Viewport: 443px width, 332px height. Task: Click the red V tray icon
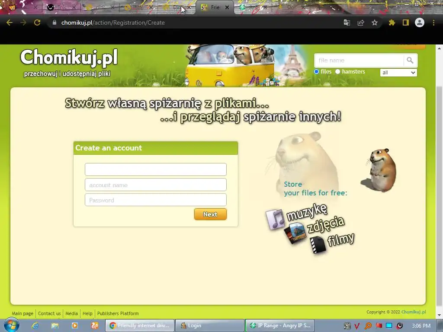tap(357, 326)
